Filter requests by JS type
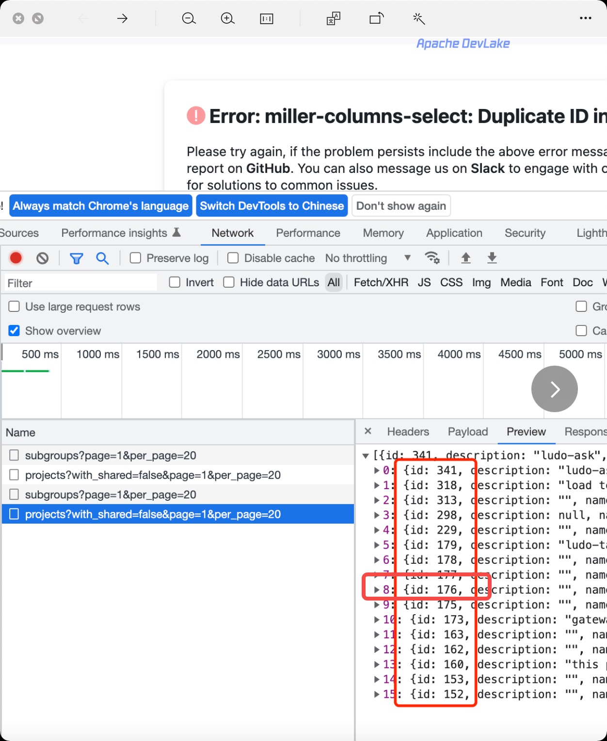The image size is (607, 741). pos(424,282)
